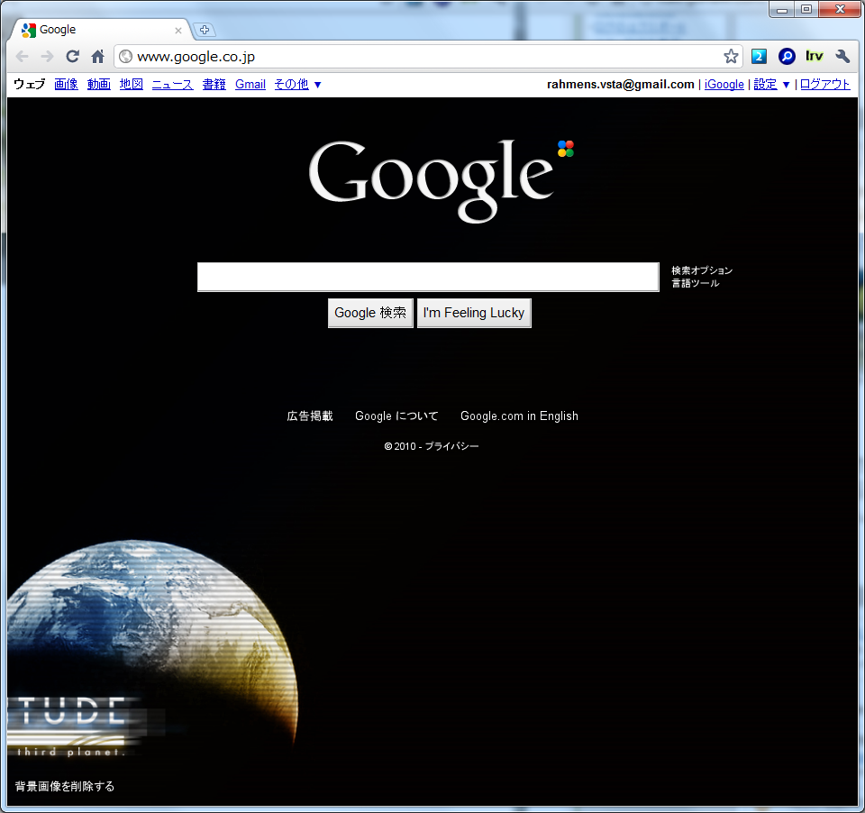This screenshot has width=865, height=813.
Task: Maximize the browser window
Action: point(806,9)
